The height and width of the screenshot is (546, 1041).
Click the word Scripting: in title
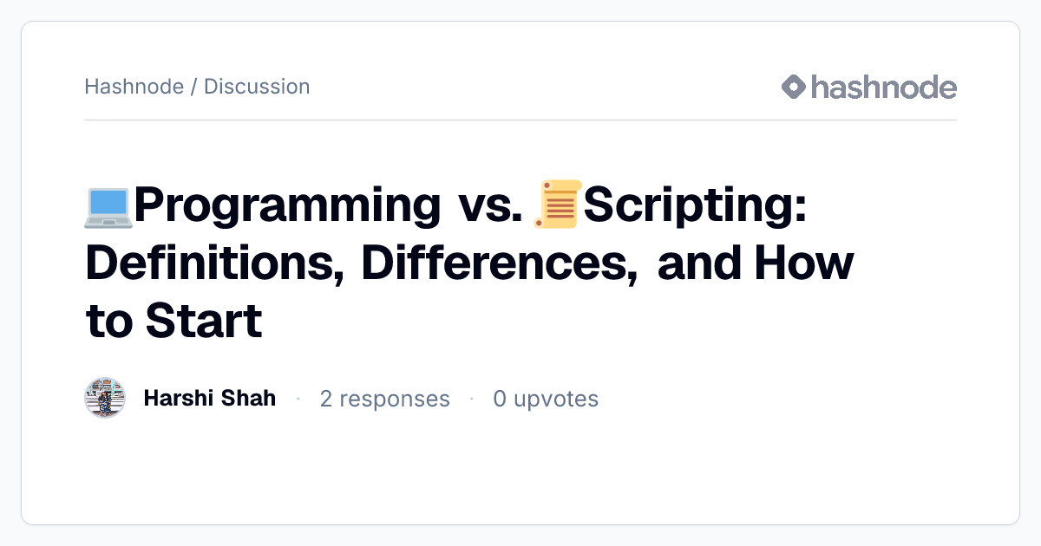(x=696, y=207)
